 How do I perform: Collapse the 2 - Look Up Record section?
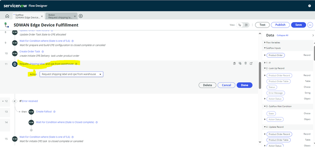(x=265, y=69)
